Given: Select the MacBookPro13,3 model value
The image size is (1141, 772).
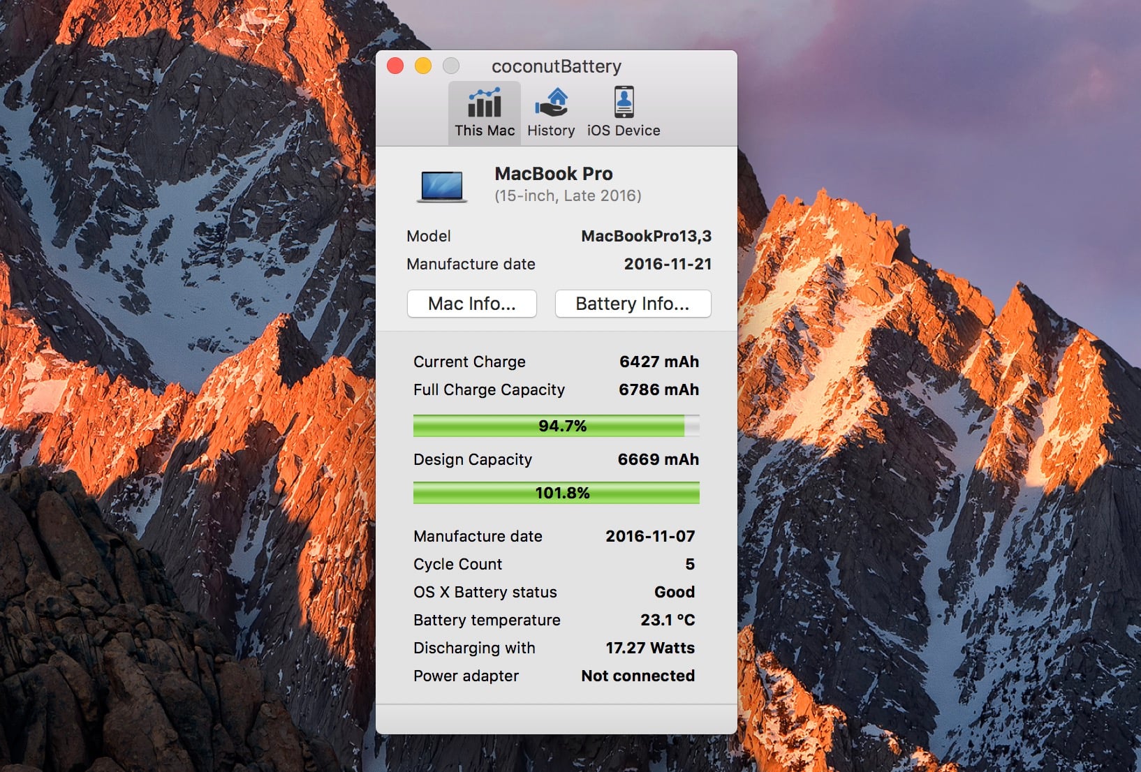Looking at the screenshot, I should 646,236.
